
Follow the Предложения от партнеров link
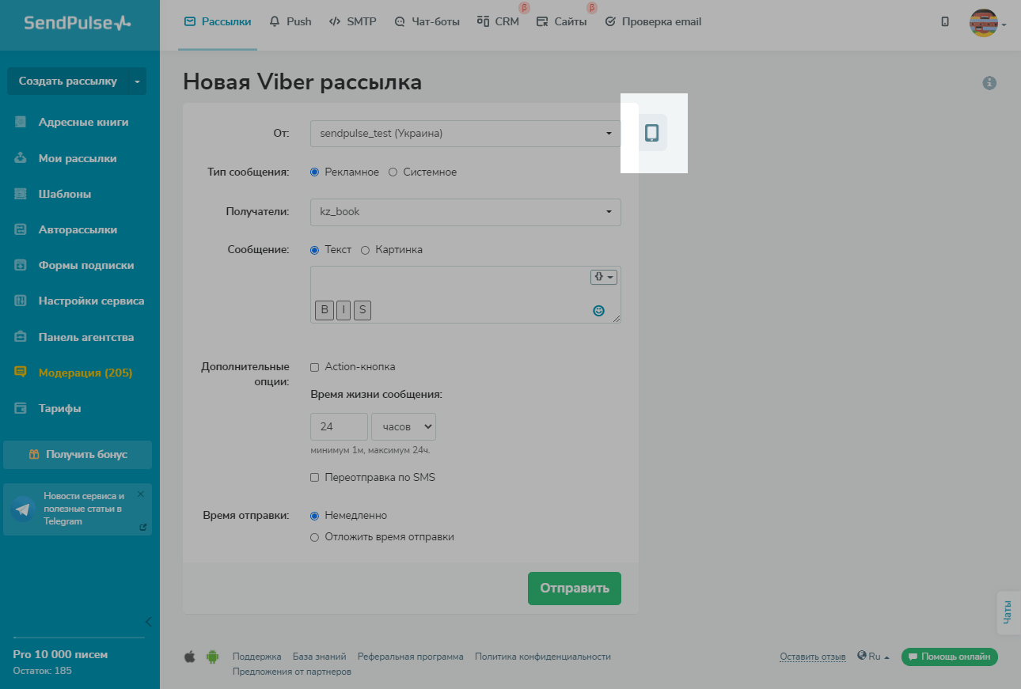(x=292, y=672)
